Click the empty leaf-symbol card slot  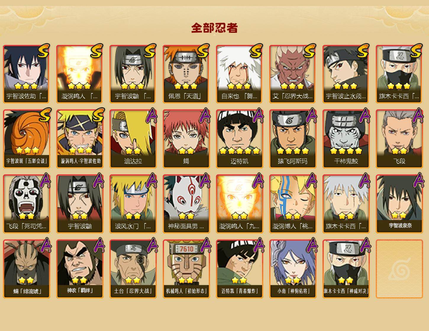coord(399,269)
